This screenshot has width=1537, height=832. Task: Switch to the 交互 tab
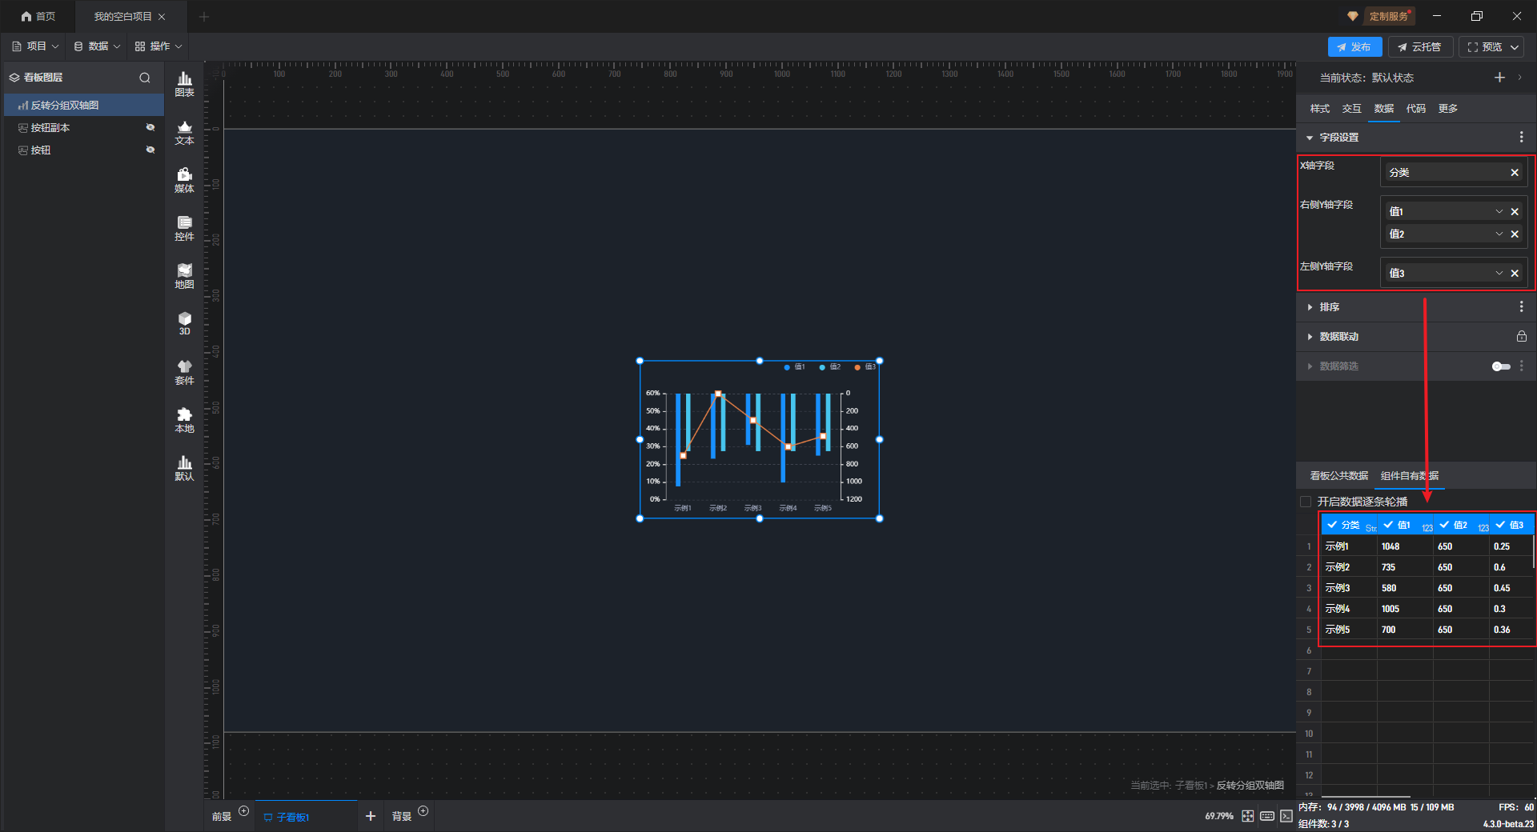[1351, 109]
